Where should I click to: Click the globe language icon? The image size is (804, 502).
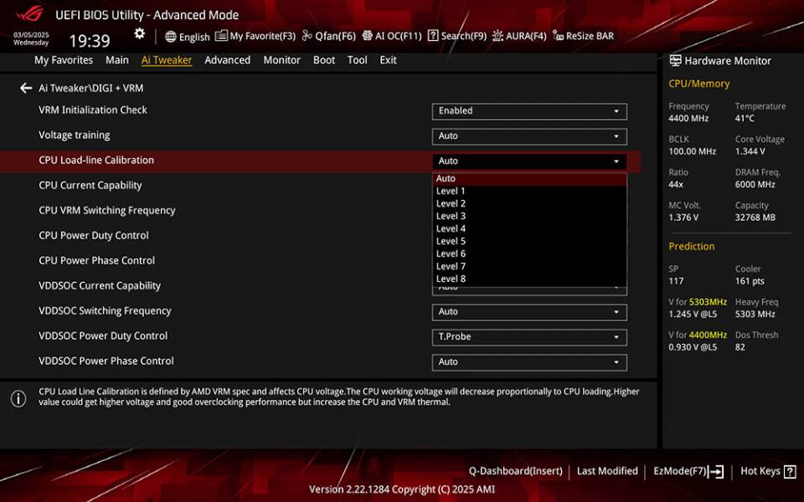(x=171, y=36)
